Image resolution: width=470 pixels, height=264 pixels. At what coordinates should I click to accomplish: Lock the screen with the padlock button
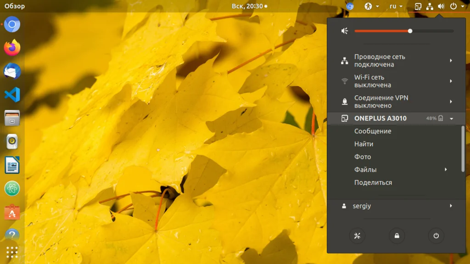pos(397,236)
